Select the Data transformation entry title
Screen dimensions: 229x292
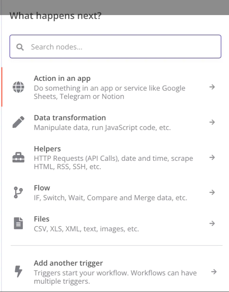tap(70, 118)
